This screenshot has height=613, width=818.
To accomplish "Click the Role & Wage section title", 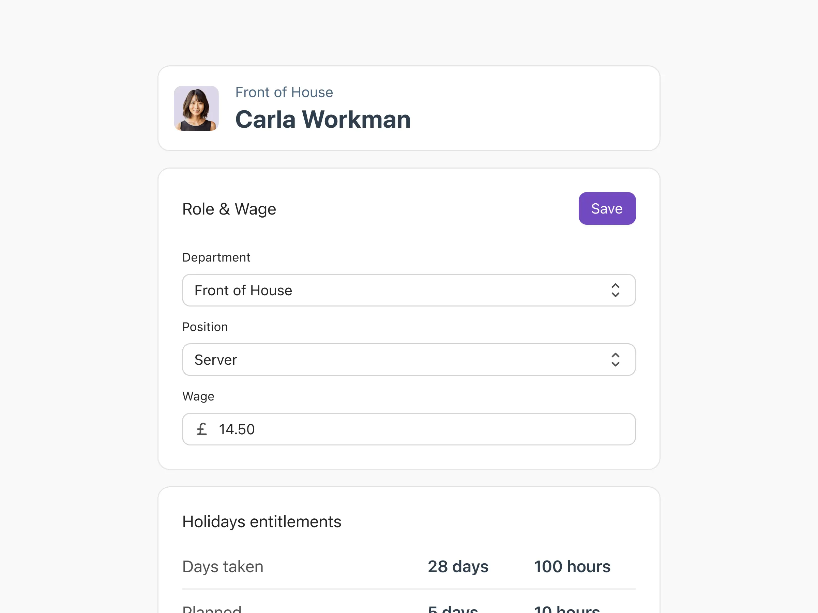I will pos(229,209).
